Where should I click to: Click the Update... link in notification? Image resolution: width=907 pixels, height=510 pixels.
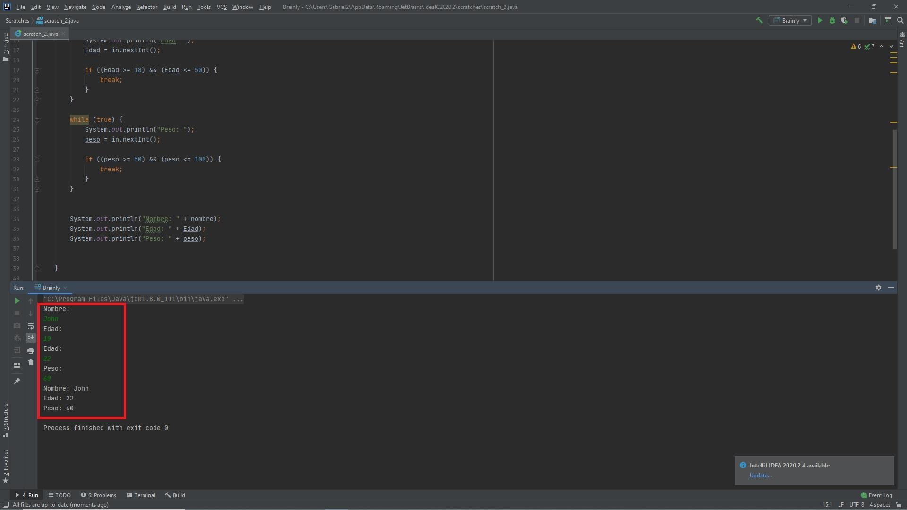click(x=760, y=476)
